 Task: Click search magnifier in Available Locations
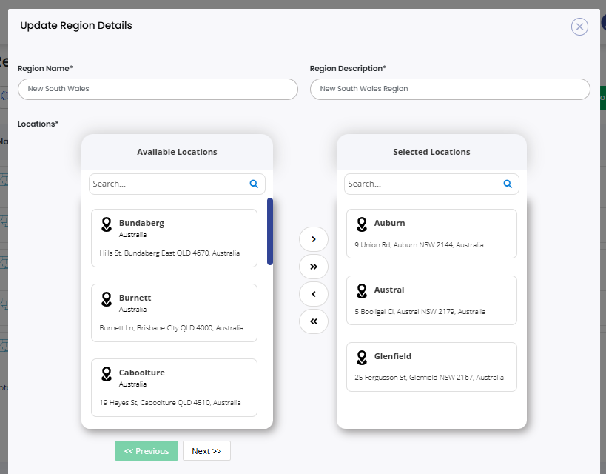coord(254,184)
